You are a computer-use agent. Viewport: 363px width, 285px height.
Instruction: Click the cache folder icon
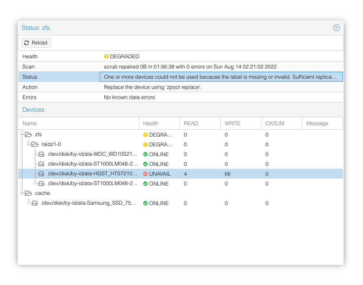28,193
